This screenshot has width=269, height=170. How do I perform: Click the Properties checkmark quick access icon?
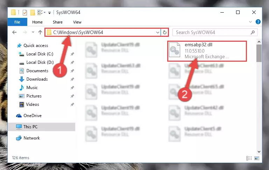click(25, 13)
